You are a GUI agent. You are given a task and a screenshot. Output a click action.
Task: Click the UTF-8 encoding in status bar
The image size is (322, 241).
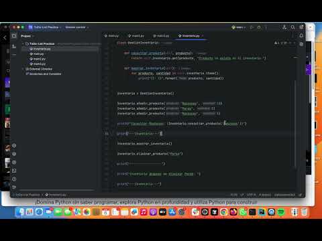tap(251, 195)
